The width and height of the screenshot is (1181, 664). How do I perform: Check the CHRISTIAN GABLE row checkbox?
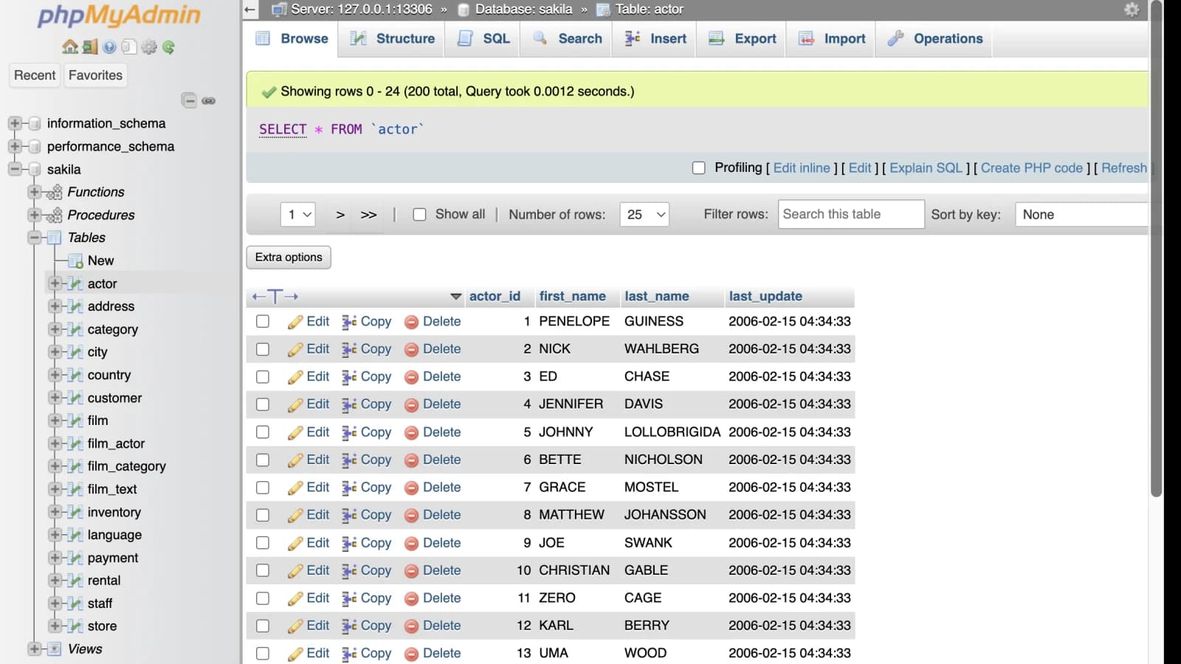pyautogui.click(x=263, y=570)
